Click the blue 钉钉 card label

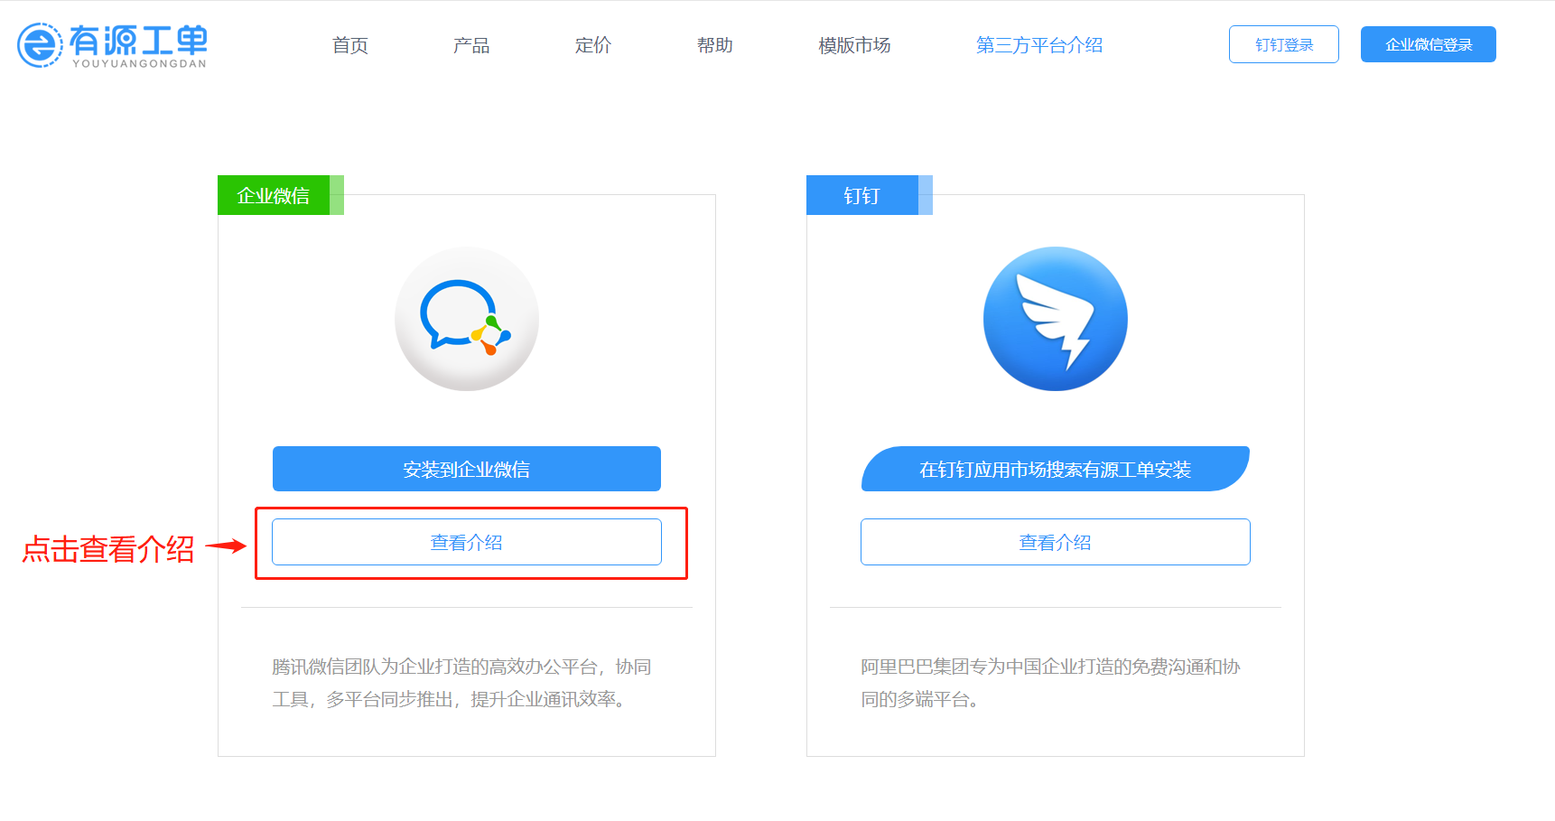pyautogui.click(x=870, y=195)
